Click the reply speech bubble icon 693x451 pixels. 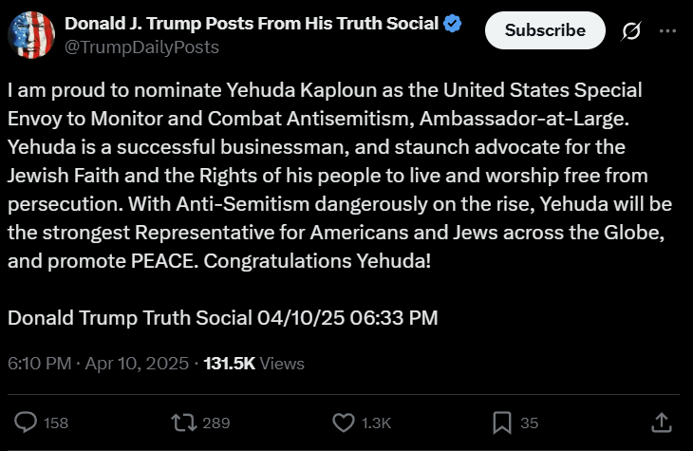(x=28, y=422)
